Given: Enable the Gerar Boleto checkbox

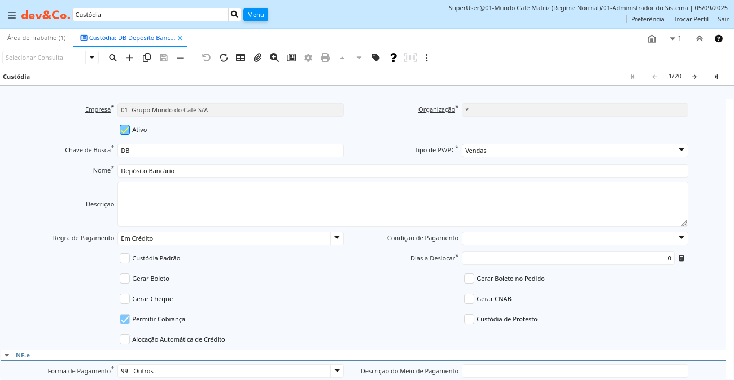Looking at the screenshot, I should coord(125,279).
